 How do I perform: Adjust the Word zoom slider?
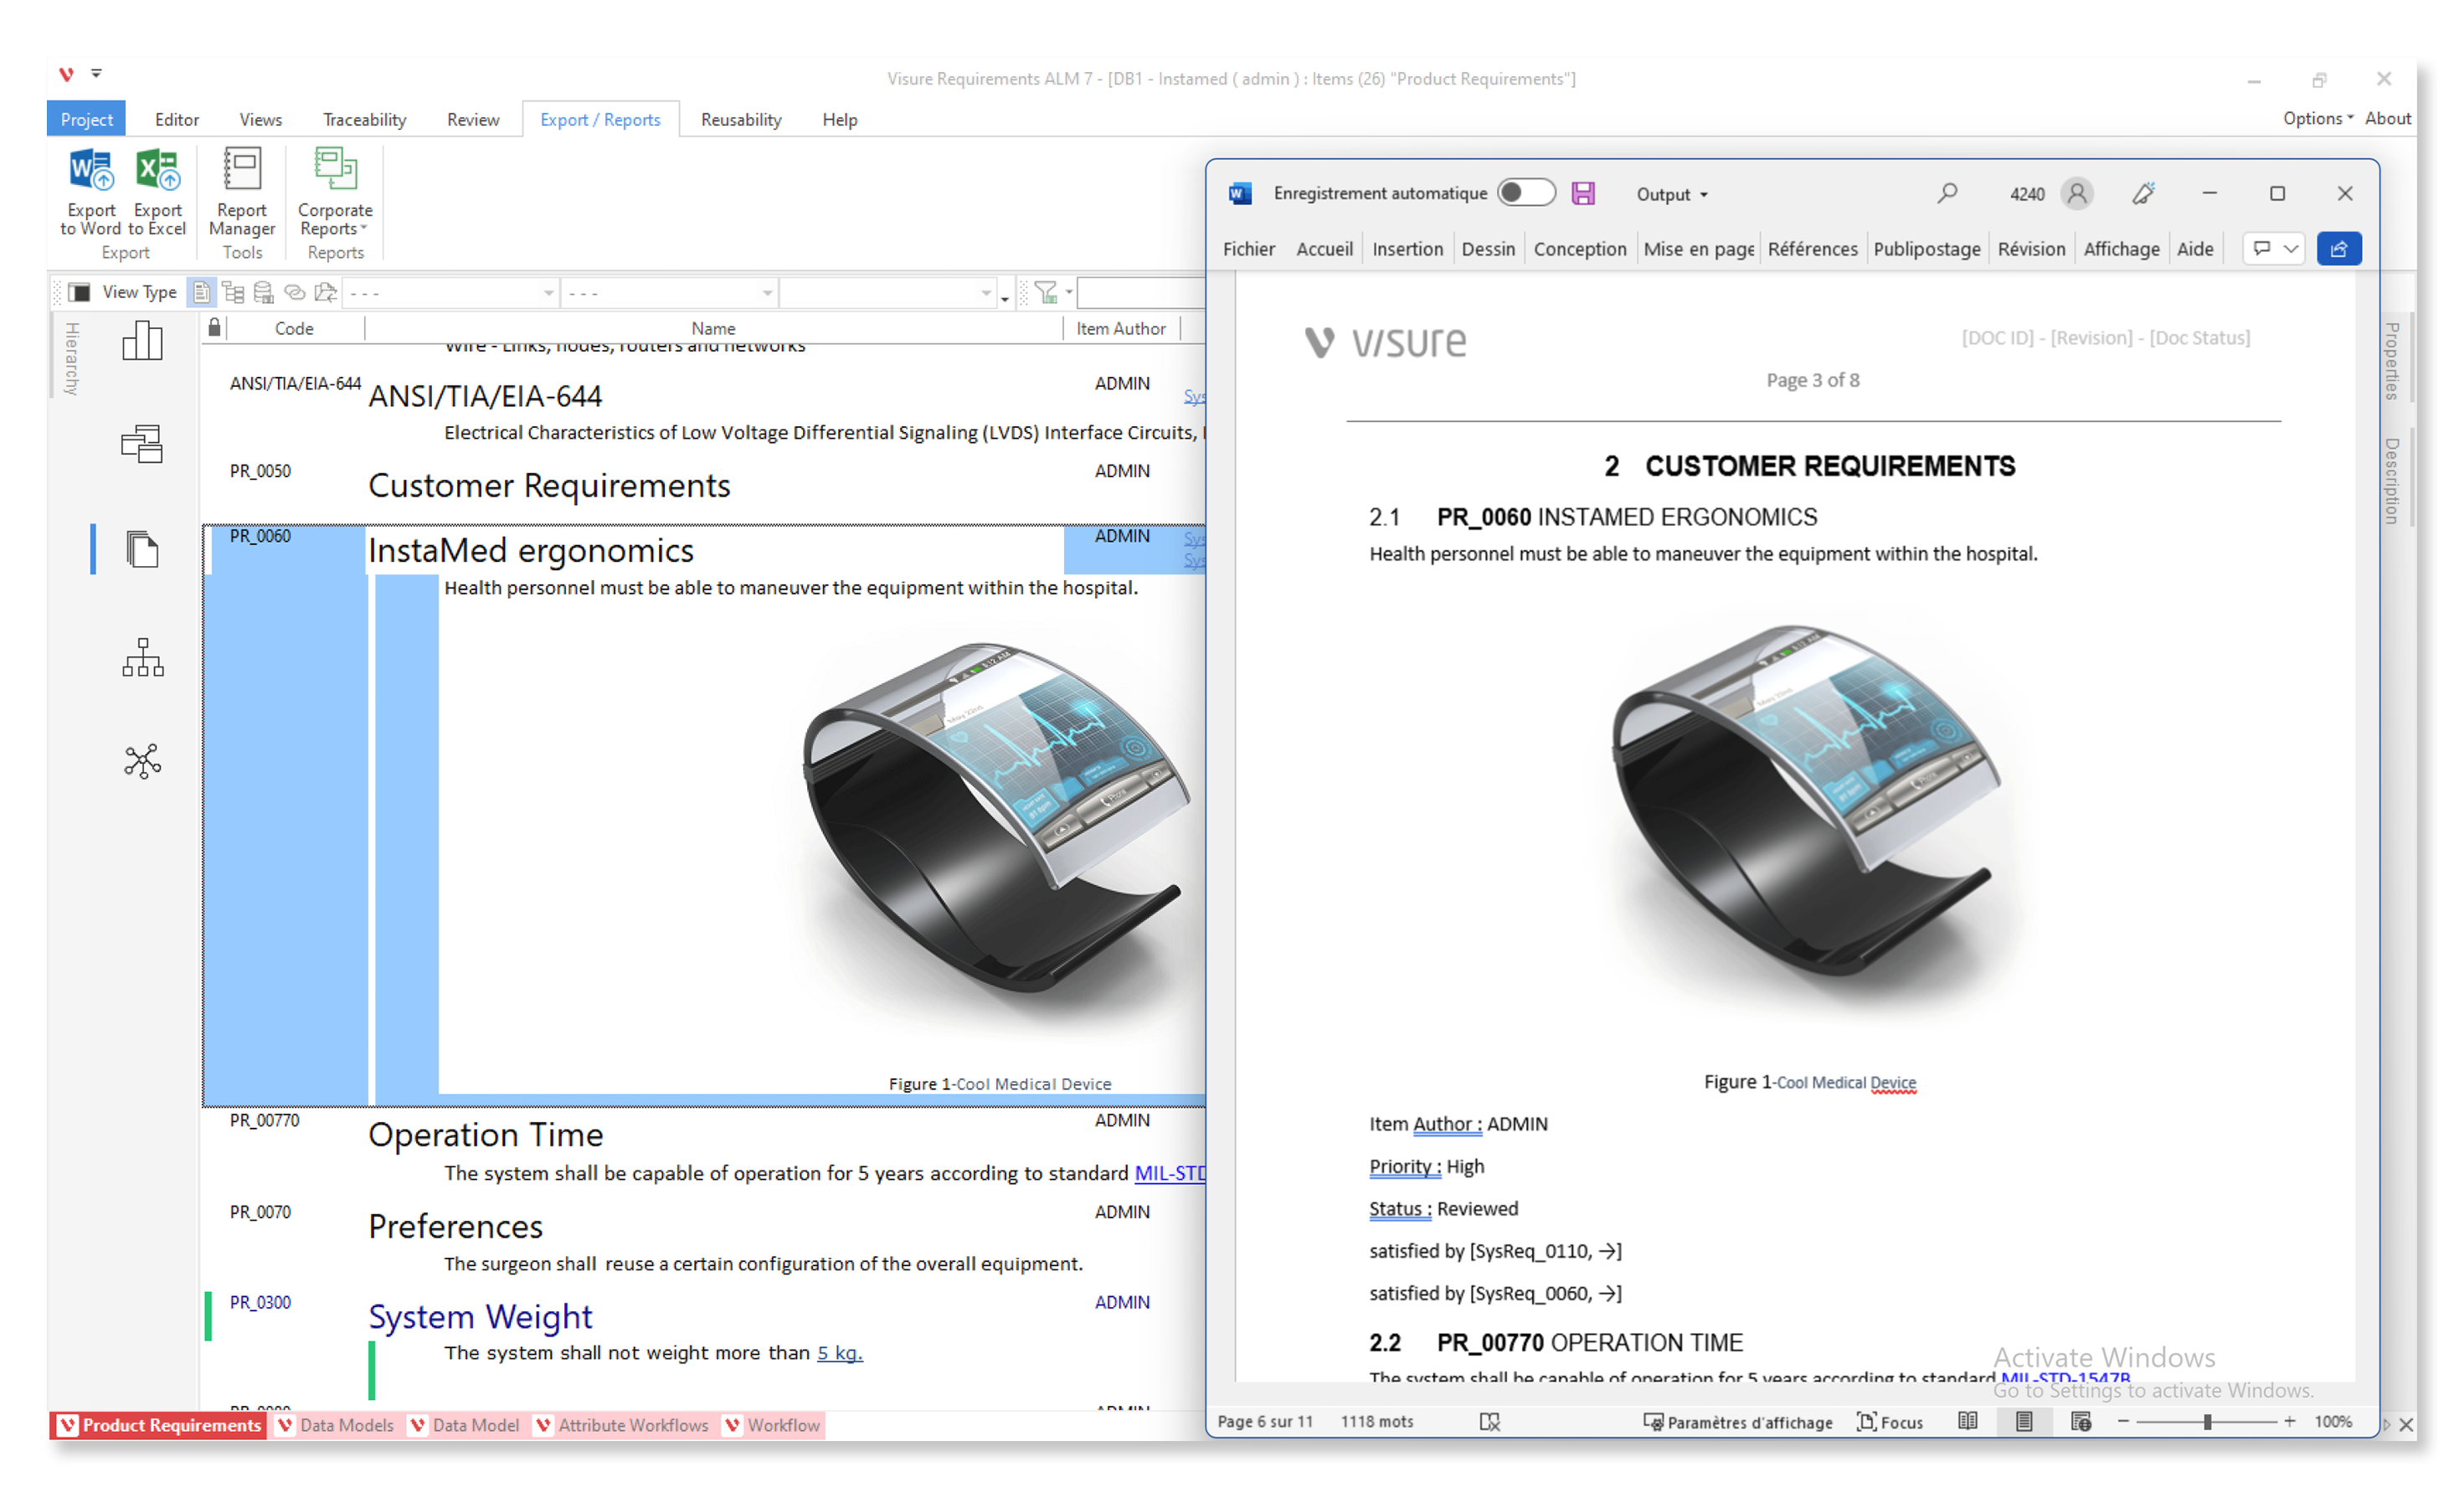coord(2207,1422)
